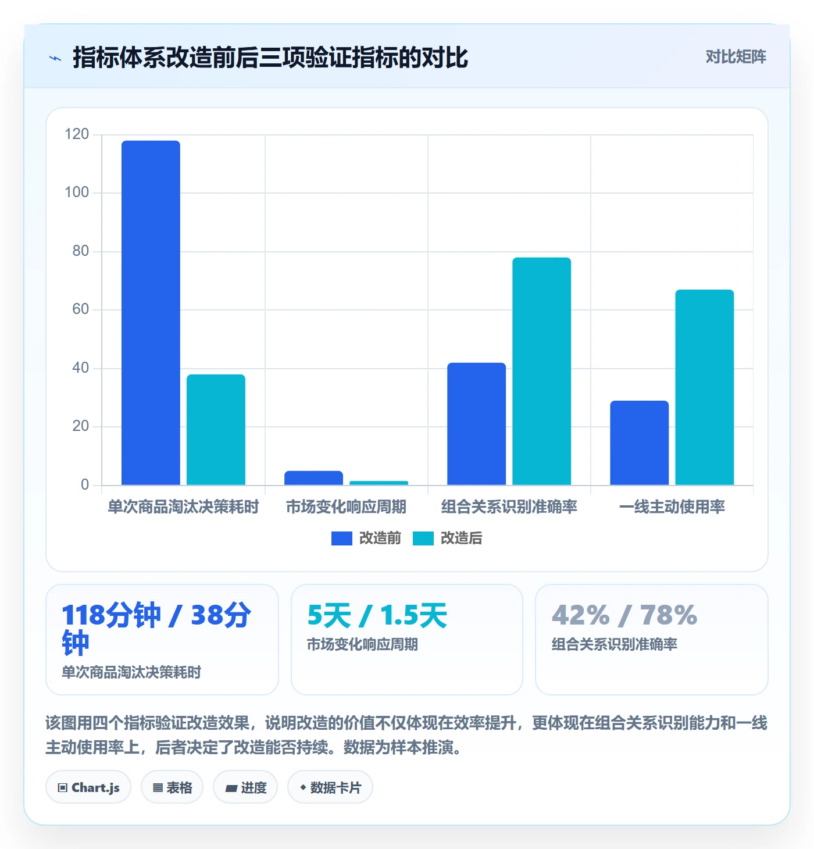
Task: Click the 改造前 bar for 市场变化响应周期
Action: [x=313, y=478]
